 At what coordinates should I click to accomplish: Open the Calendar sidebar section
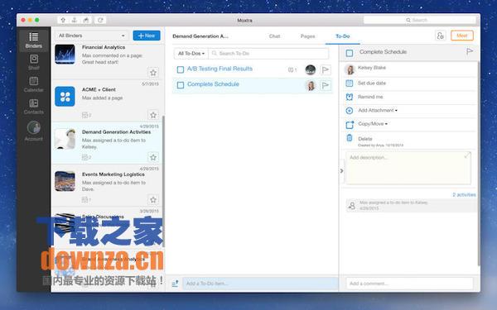pos(34,84)
